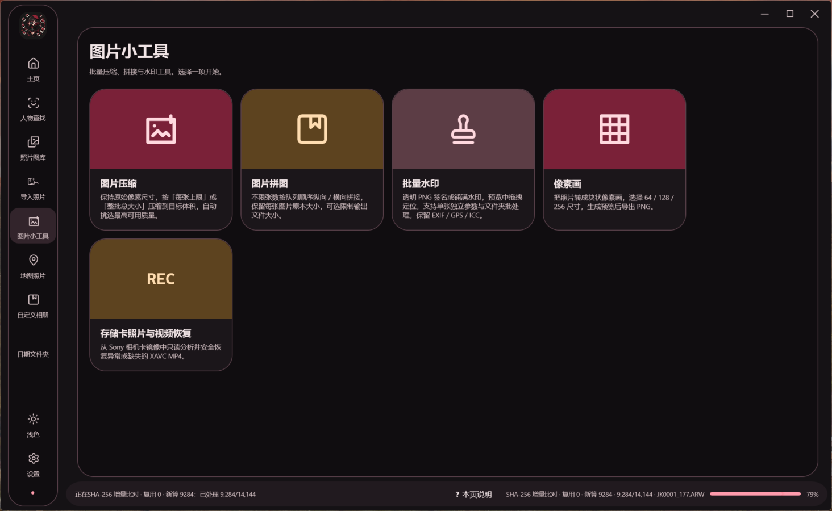Viewport: 832px width, 511px height.
Task: Click the app logo at sidebar top
Action: coord(33,25)
